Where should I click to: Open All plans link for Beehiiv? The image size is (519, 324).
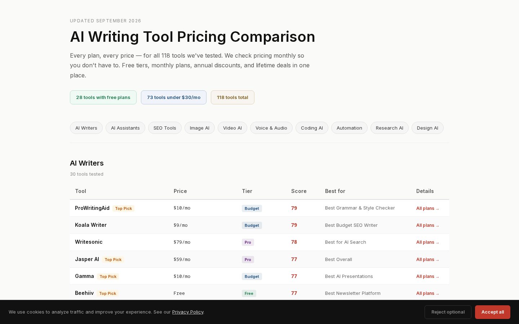pos(427,293)
